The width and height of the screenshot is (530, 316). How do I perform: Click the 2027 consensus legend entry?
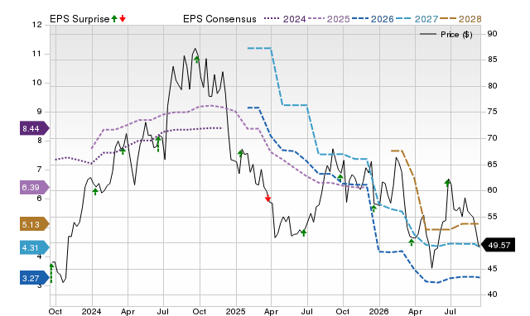coord(417,19)
